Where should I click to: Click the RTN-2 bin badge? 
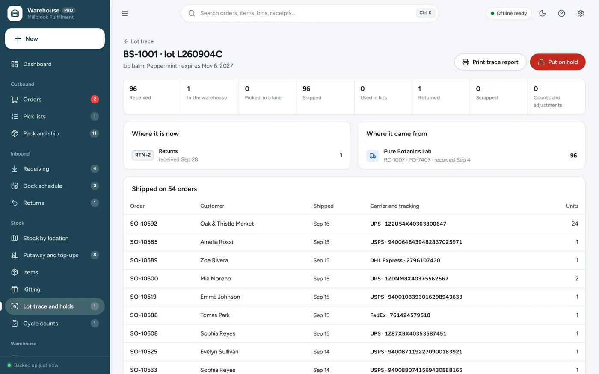[143, 155]
